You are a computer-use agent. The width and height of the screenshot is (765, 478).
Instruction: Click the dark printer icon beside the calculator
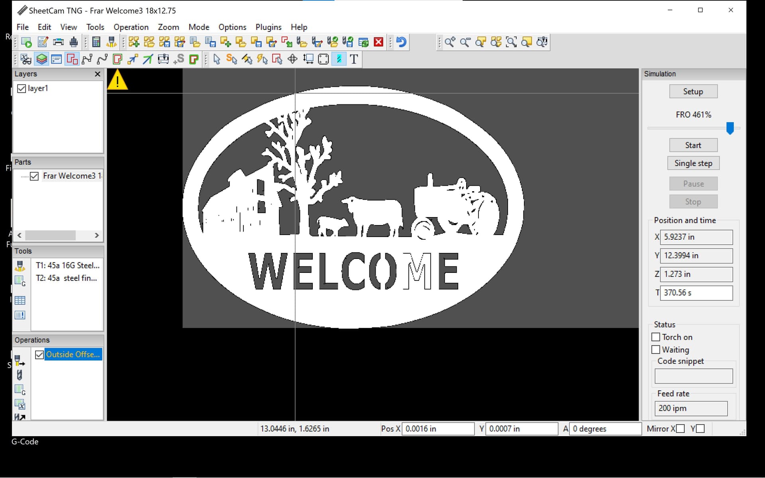pyautogui.click(x=74, y=42)
